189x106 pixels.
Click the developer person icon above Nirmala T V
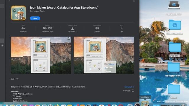point(72,29)
